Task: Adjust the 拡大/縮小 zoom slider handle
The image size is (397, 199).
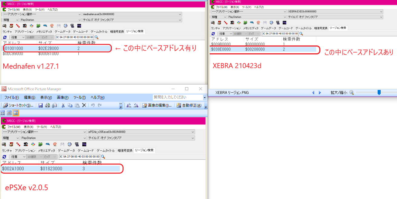Action: point(379,93)
